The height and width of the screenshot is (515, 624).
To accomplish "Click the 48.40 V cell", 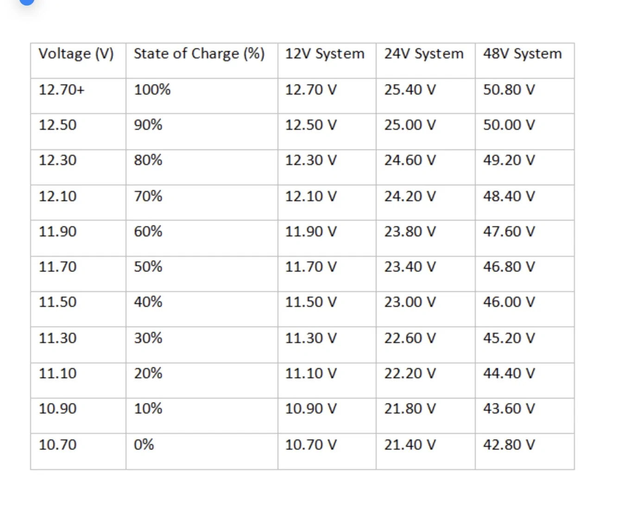I will click(509, 196).
